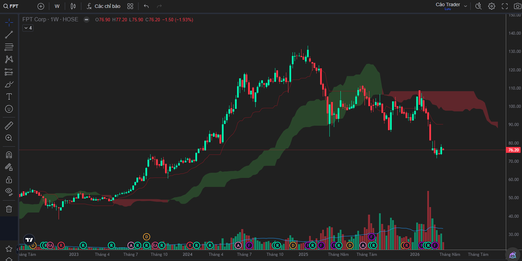Open the emoji and icons tool

(x=9, y=109)
